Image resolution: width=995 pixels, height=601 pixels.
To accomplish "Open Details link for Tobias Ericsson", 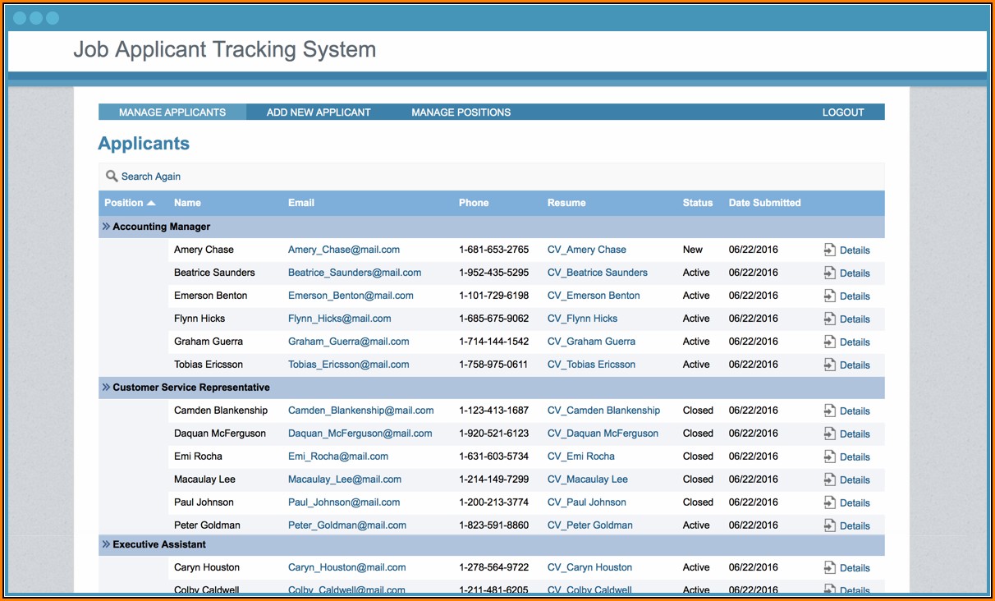I will 854,365.
